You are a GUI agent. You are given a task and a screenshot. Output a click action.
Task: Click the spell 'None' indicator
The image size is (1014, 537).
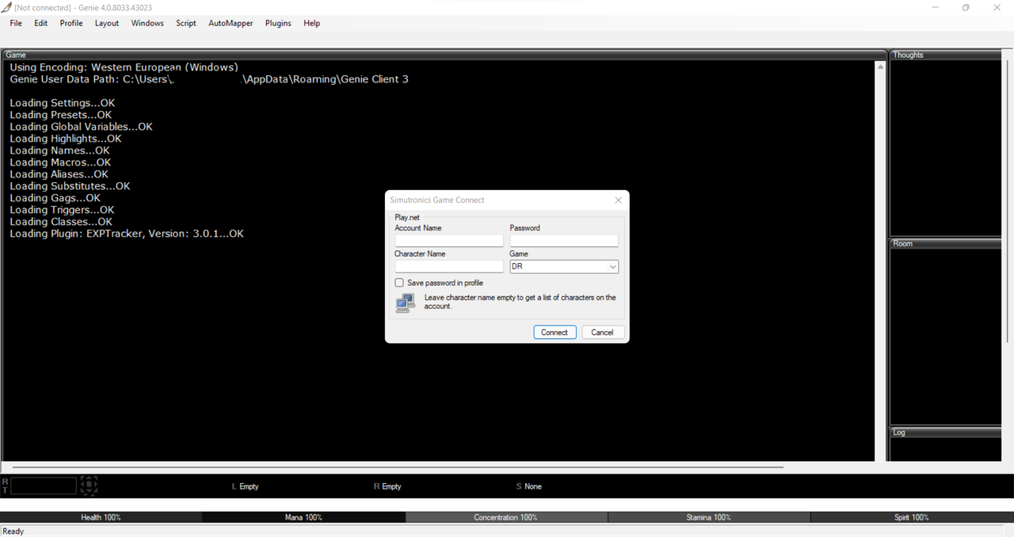point(533,486)
